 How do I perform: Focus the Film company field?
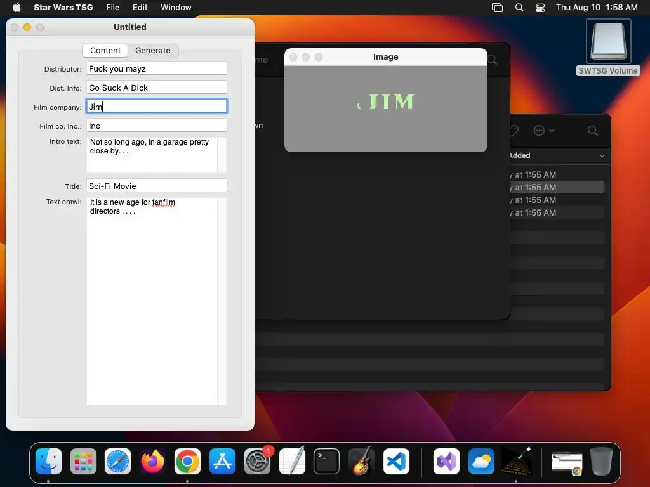(x=157, y=107)
